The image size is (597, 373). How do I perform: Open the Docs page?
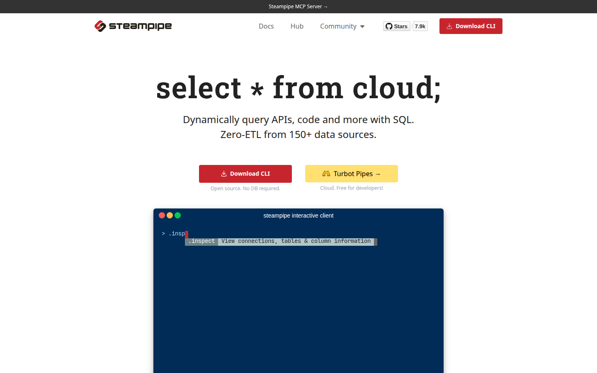pos(266,26)
